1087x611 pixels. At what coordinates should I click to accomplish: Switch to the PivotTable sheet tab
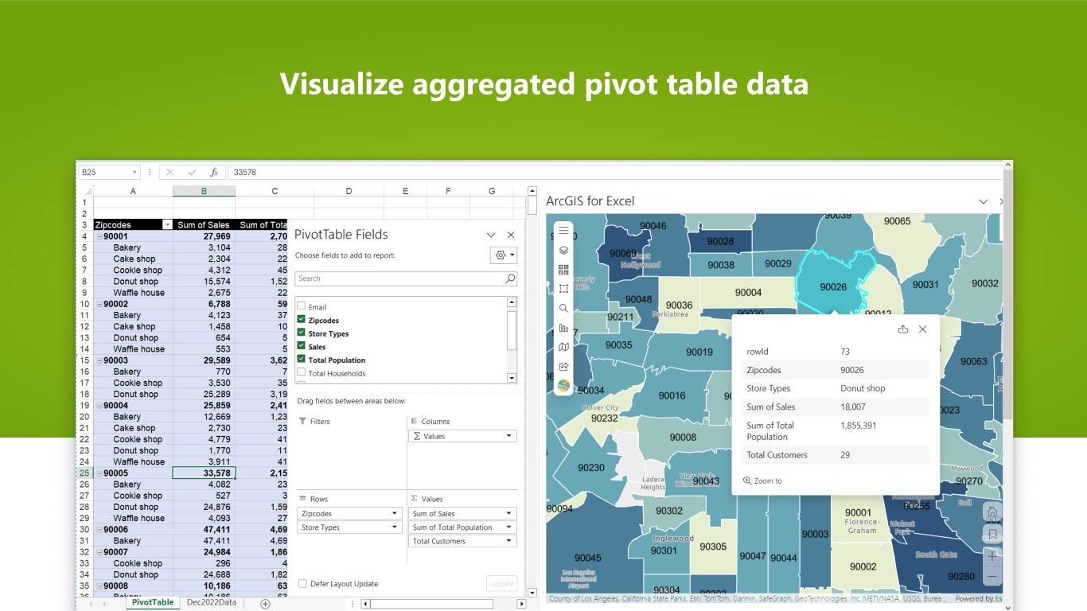click(x=153, y=602)
